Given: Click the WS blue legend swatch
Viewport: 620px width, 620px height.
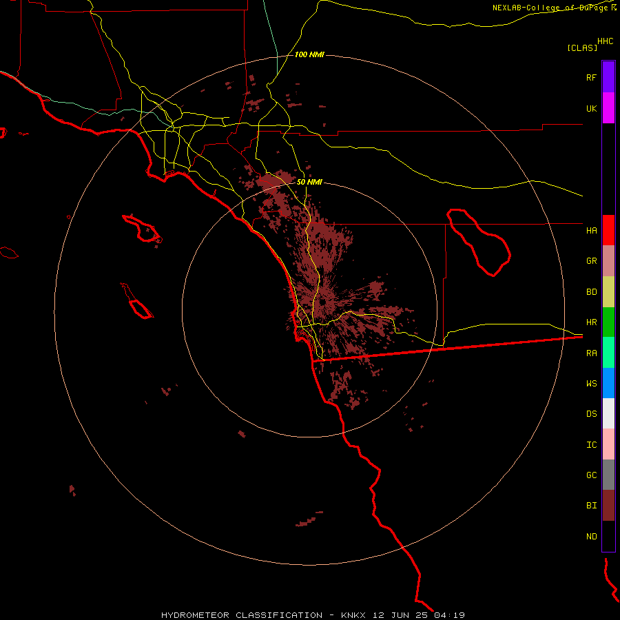Looking at the screenshot, I should 608,383.
